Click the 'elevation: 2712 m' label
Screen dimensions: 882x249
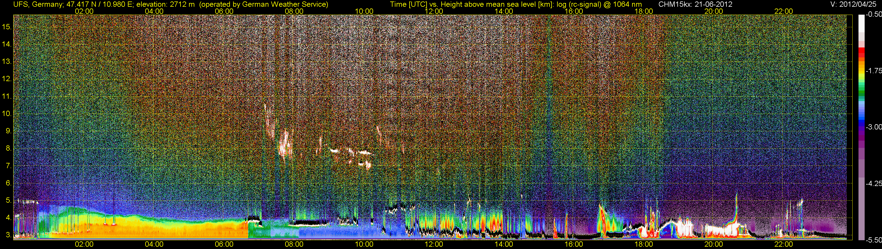click(x=166, y=4)
